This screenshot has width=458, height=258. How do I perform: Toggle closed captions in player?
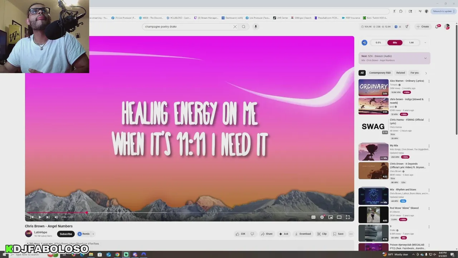[313, 217]
